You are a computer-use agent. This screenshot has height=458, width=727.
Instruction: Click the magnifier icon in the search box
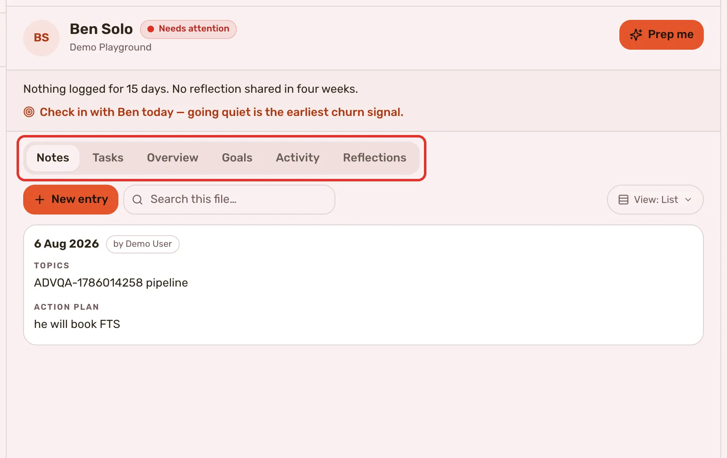pyautogui.click(x=137, y=200)
